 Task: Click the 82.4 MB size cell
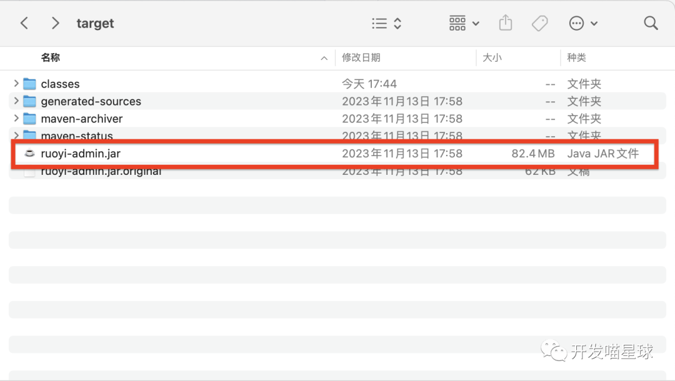coord(533,154)
